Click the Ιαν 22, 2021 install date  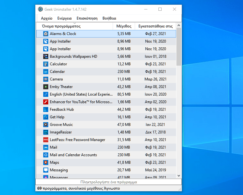pos(155,125)
